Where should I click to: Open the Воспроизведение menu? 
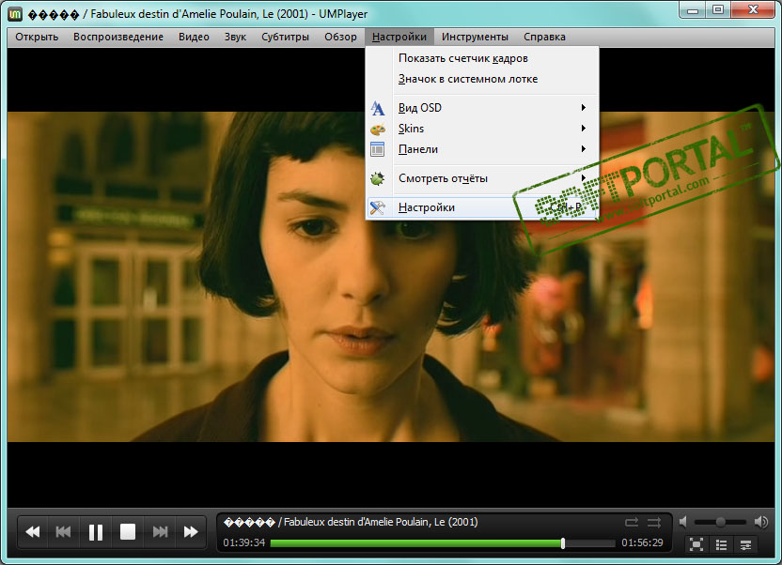pyautogui.click(x=118, y=37)
